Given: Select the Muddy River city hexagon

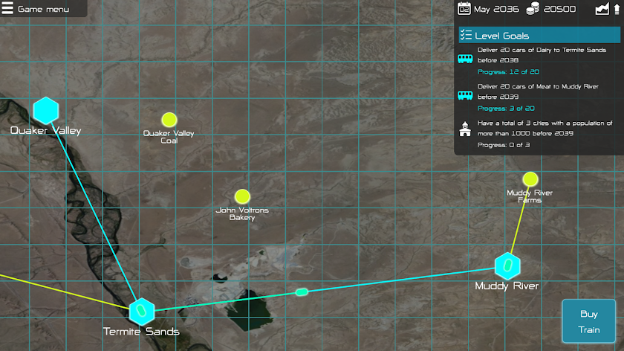Looking at the screenshot, I should coord(507,265).
